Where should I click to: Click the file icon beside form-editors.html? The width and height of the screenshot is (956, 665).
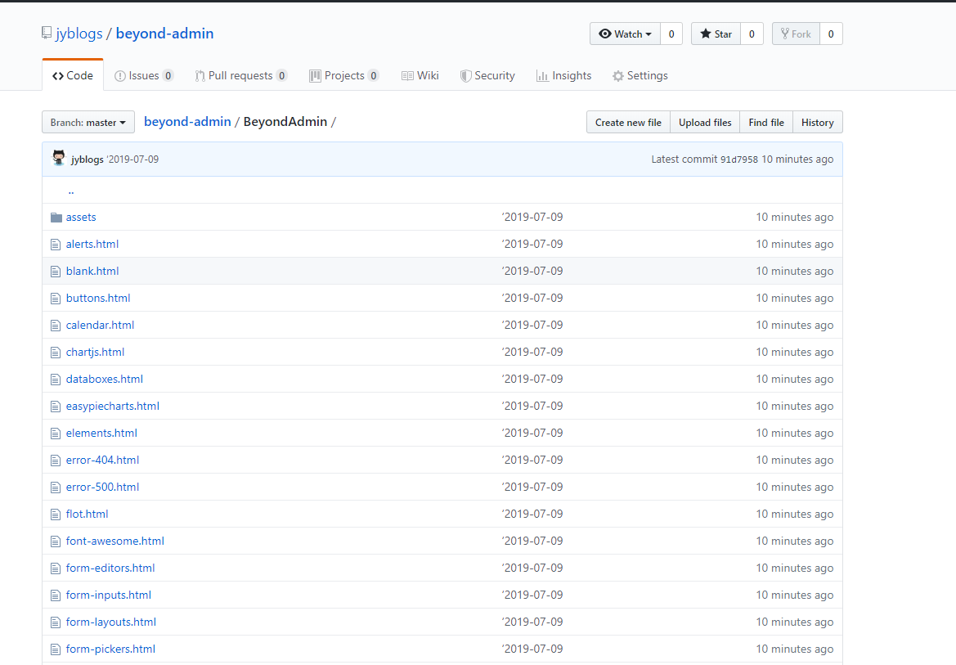click(x=56, y=568)
